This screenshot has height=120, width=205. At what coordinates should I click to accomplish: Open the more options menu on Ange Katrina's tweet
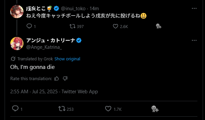pos(194,40)
